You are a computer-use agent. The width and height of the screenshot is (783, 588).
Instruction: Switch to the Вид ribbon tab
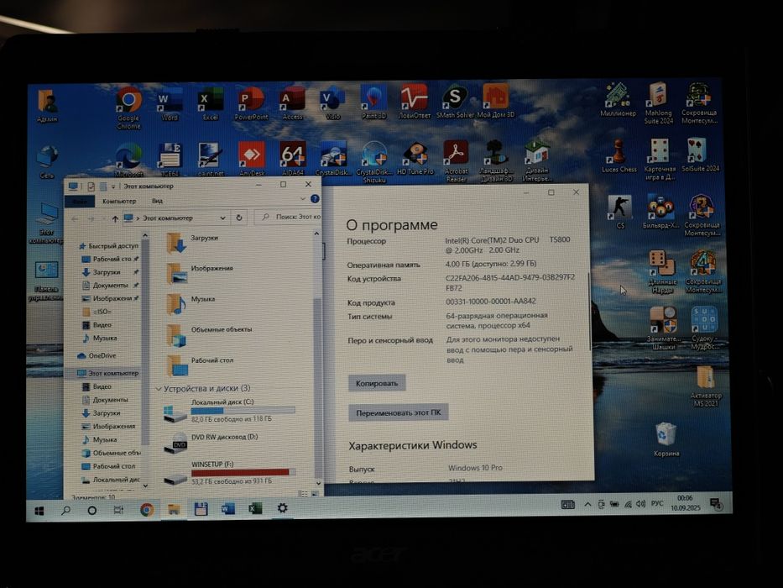[157, 201]
